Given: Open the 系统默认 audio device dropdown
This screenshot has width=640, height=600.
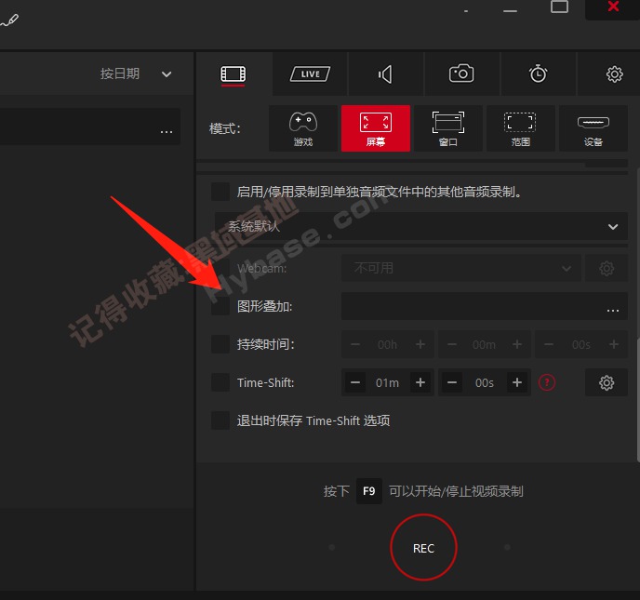Looking at the screenshot, I should coord(421,226).
